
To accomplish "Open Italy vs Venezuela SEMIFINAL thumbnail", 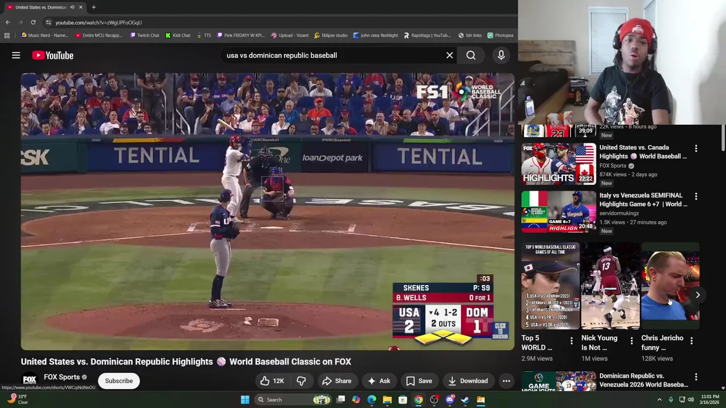I will coord(559,212).
